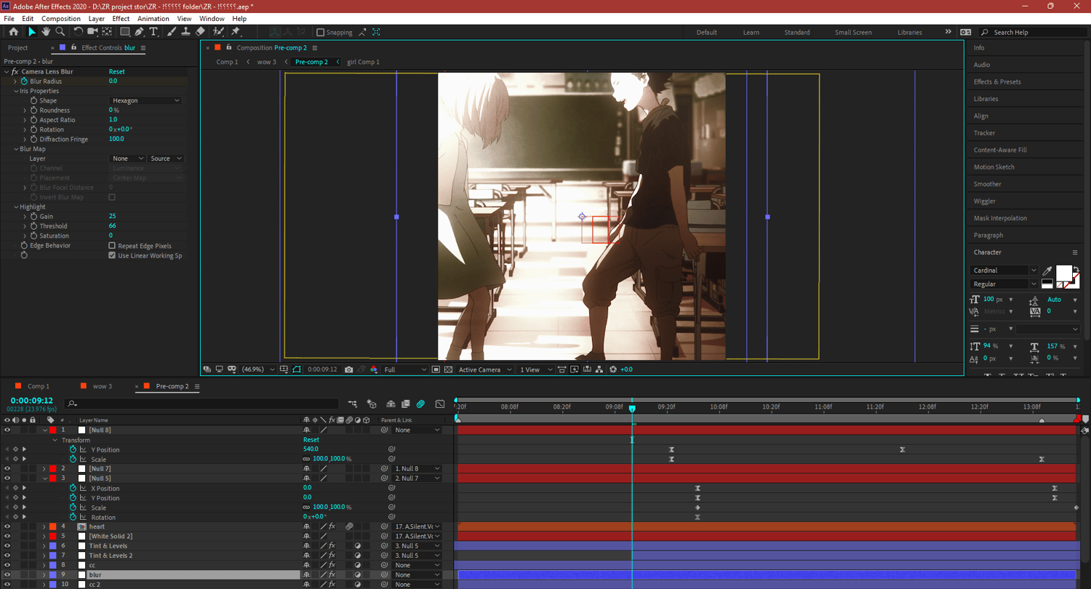Expand the heart layer properties
1091x589 pixels.
tap(44, 526)
